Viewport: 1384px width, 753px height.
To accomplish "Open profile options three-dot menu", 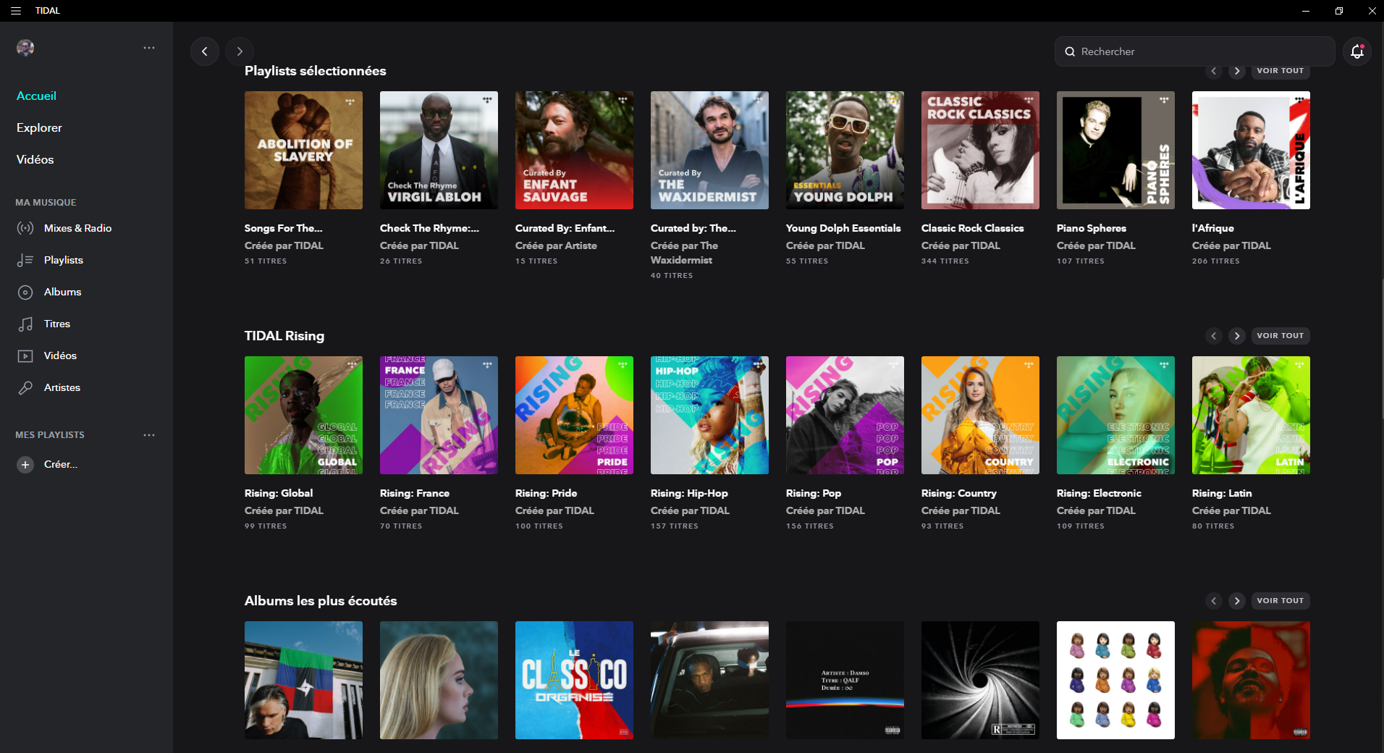I will [x=149, y=48].
